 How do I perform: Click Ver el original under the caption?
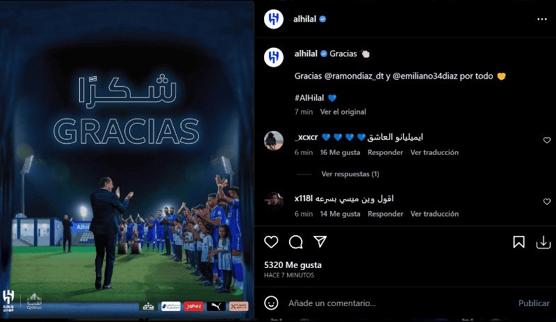point(343,112)
